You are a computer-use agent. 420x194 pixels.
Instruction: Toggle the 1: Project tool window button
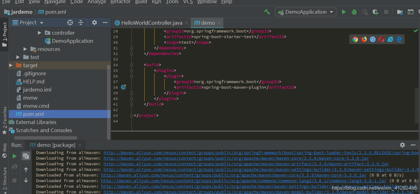(x=4, y=34)
